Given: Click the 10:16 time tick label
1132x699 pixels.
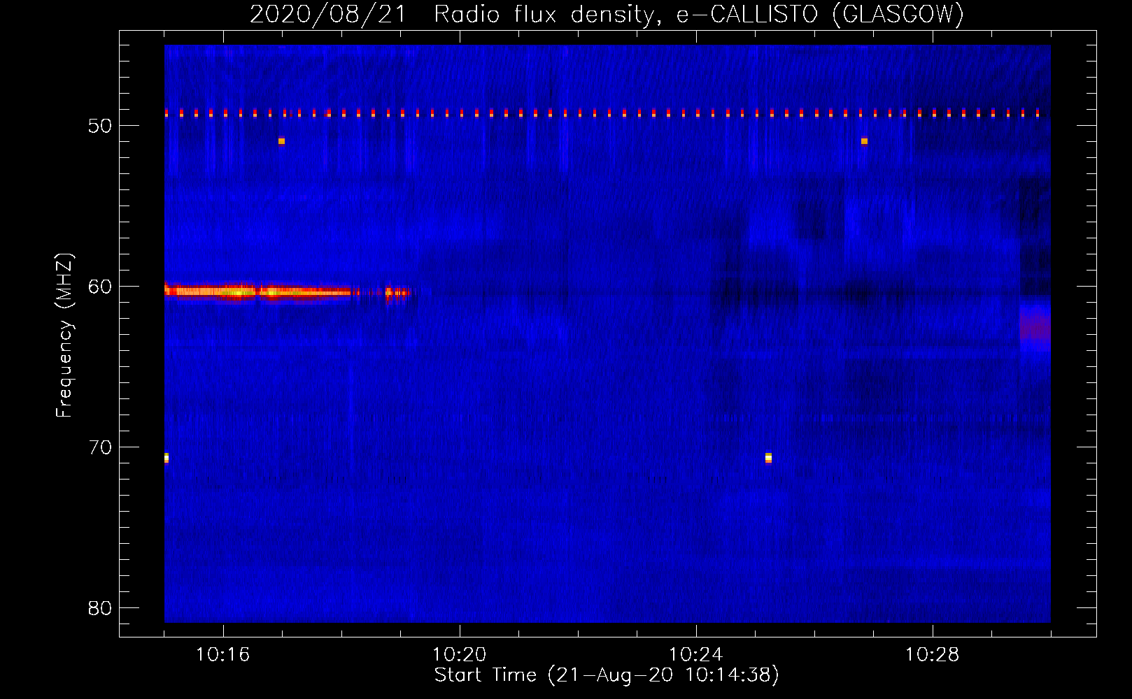Looking at the screenshot, I should click(222, 655).
